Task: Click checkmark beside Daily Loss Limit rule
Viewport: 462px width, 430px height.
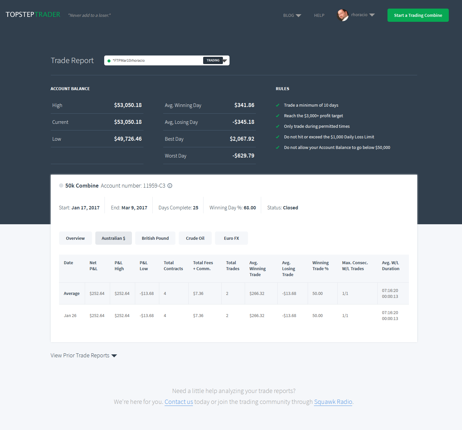Action: point(278,137)
